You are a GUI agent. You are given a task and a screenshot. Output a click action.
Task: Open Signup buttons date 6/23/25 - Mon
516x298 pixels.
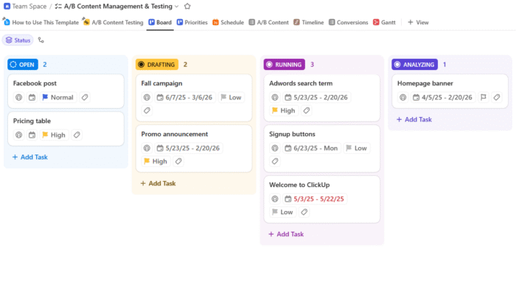[311, 148]
